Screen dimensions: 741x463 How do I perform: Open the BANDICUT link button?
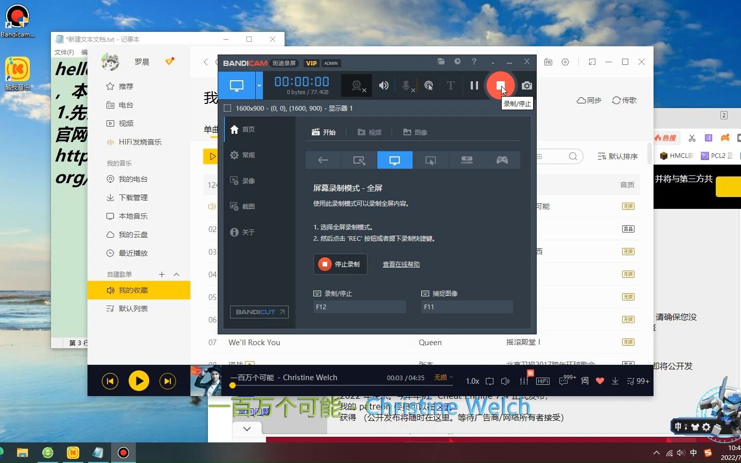pos(259,312)
